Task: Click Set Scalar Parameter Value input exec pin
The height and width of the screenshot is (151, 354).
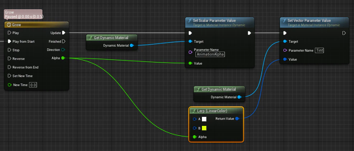Action: click(190, 33)
